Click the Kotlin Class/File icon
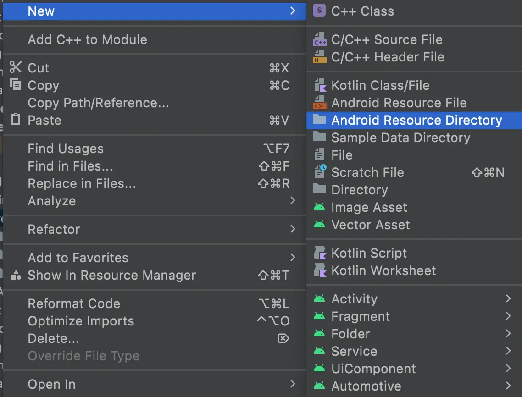Screen dimensions: 522x397 tap(319, 86)
